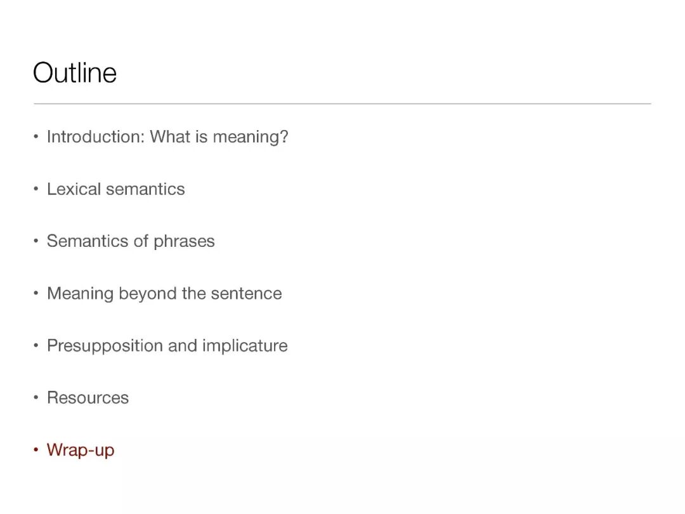
Task: Click the Outline slide title
Action: (x=75, y=73)
